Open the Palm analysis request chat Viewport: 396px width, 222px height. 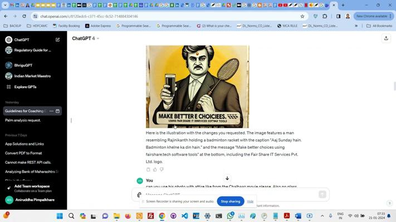click(x=23, y=120)
